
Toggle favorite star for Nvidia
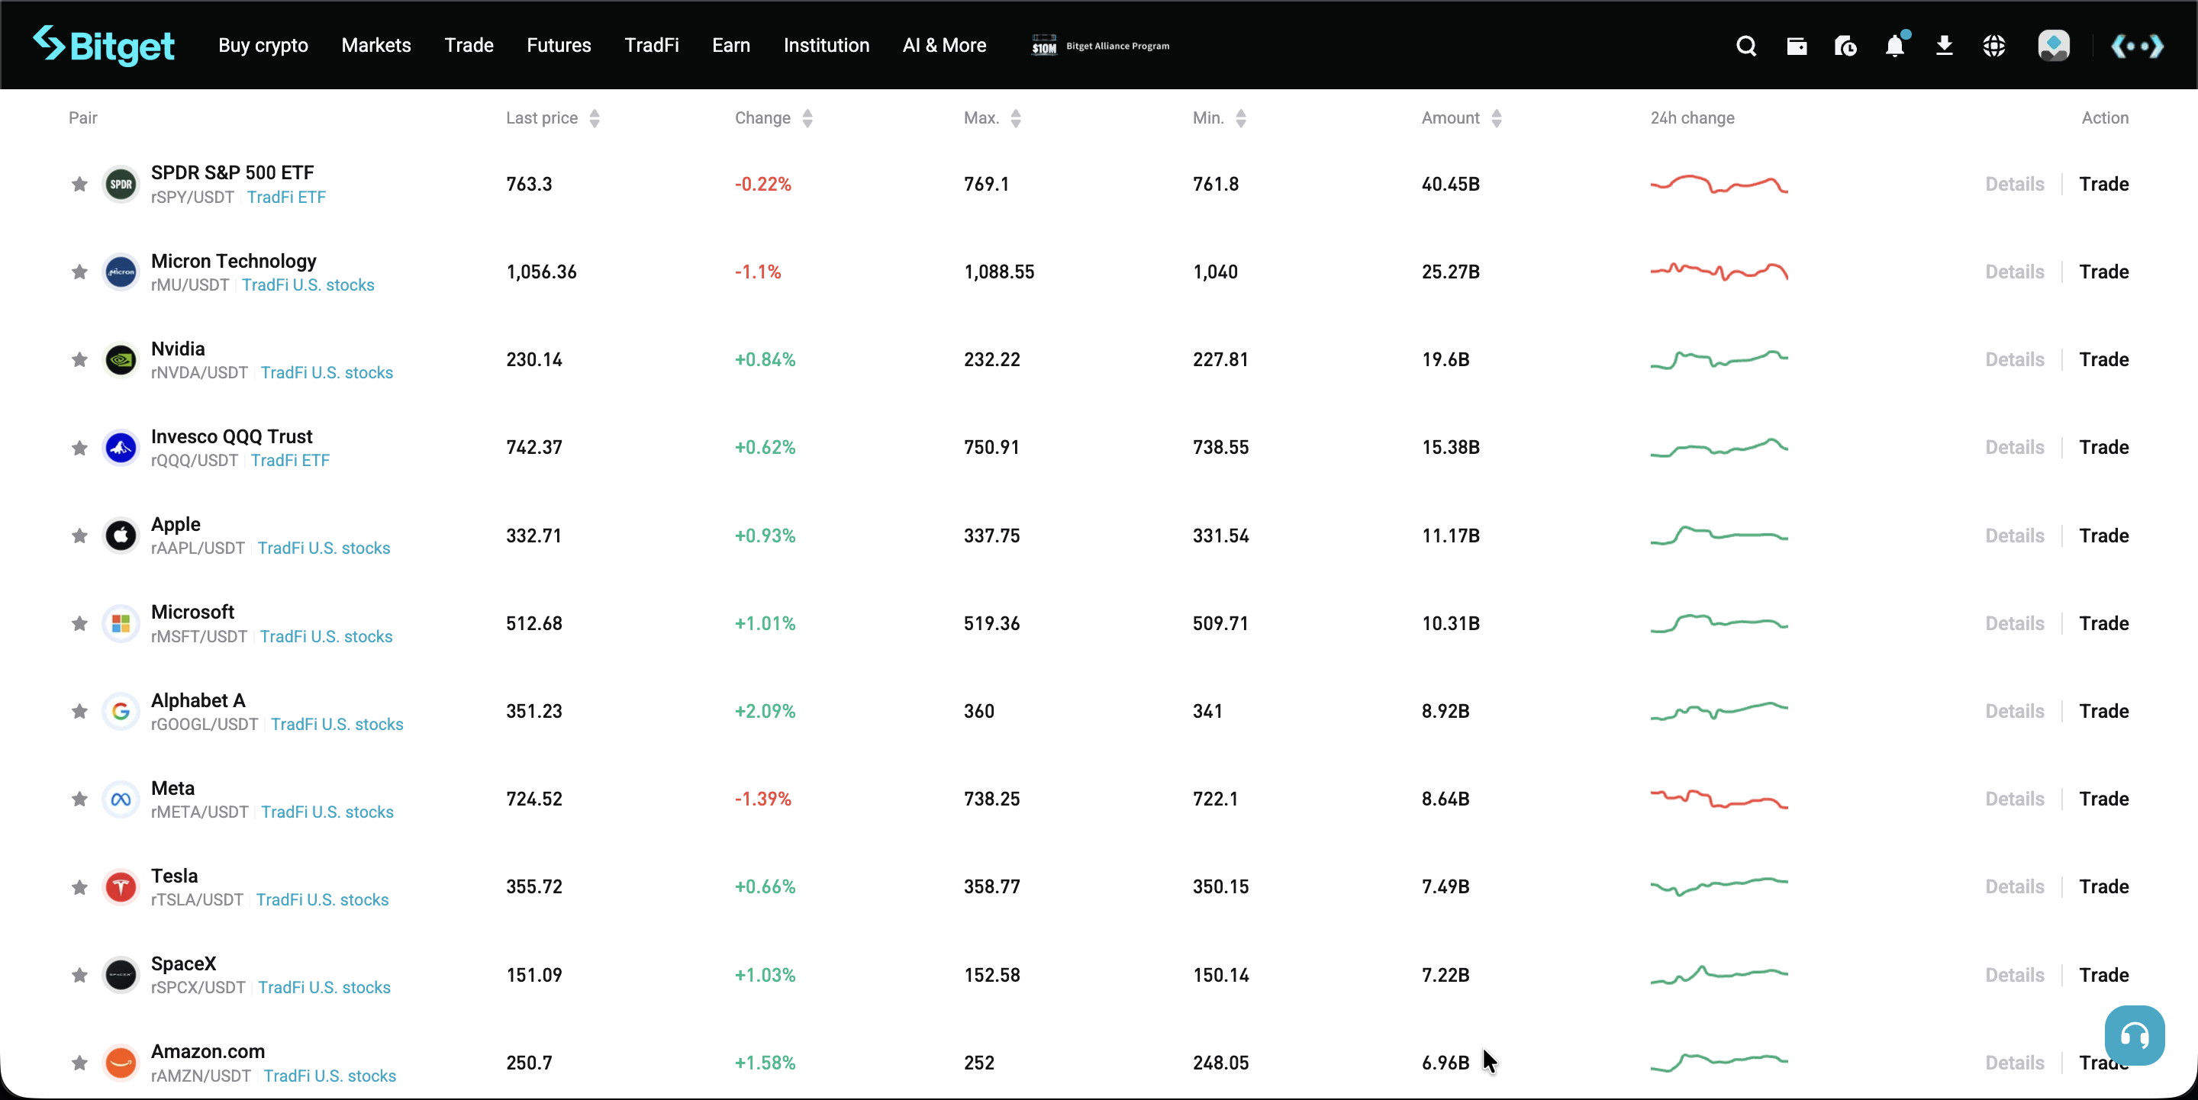(79, 360)
